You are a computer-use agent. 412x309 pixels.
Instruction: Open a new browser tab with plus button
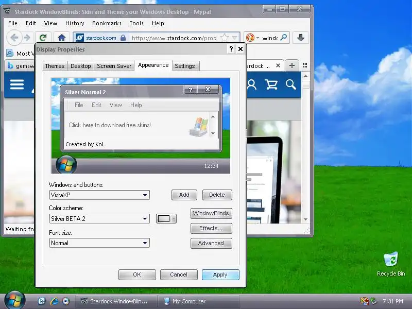[291, 65]
